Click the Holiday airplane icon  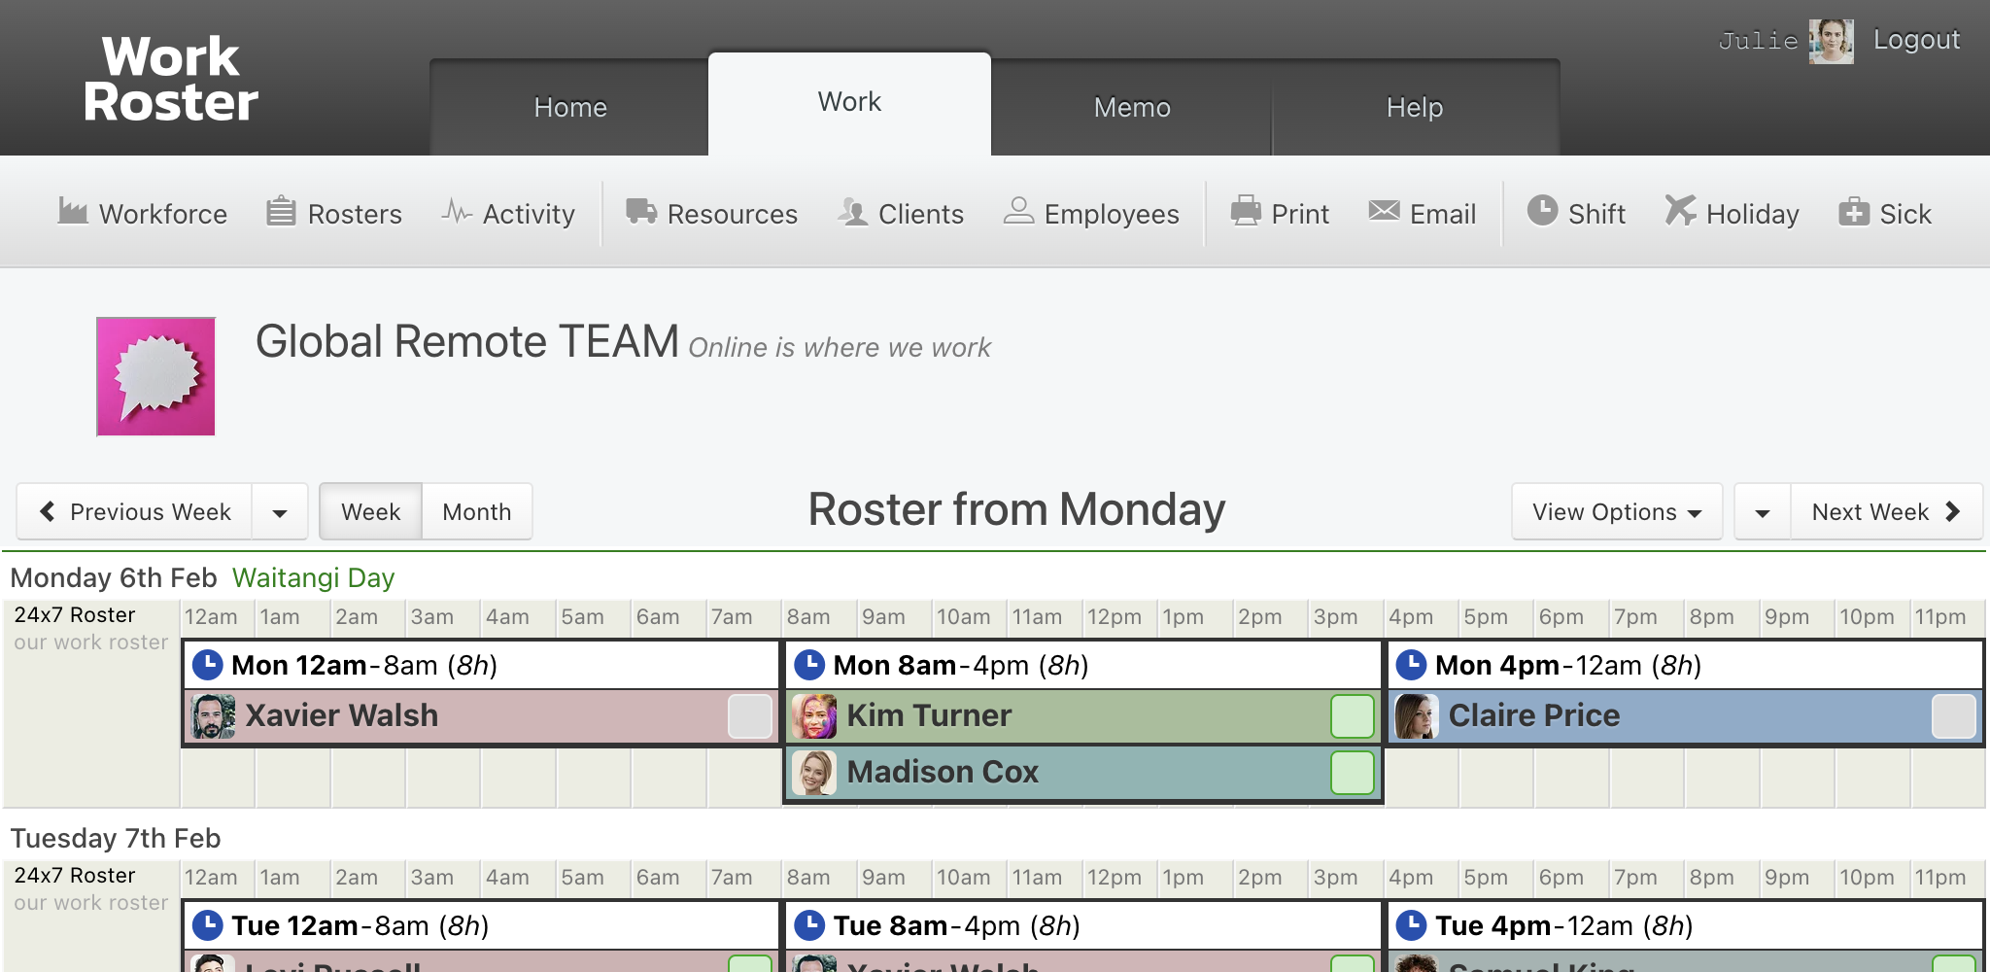(1680, 211)
